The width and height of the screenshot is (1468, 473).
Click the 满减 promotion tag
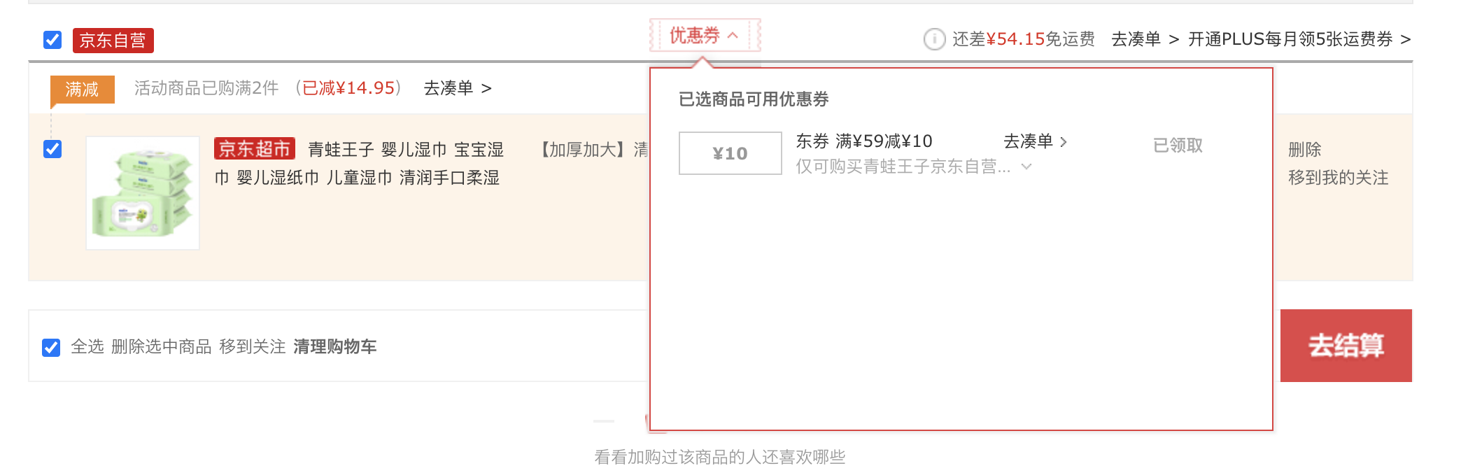(83, 90)
